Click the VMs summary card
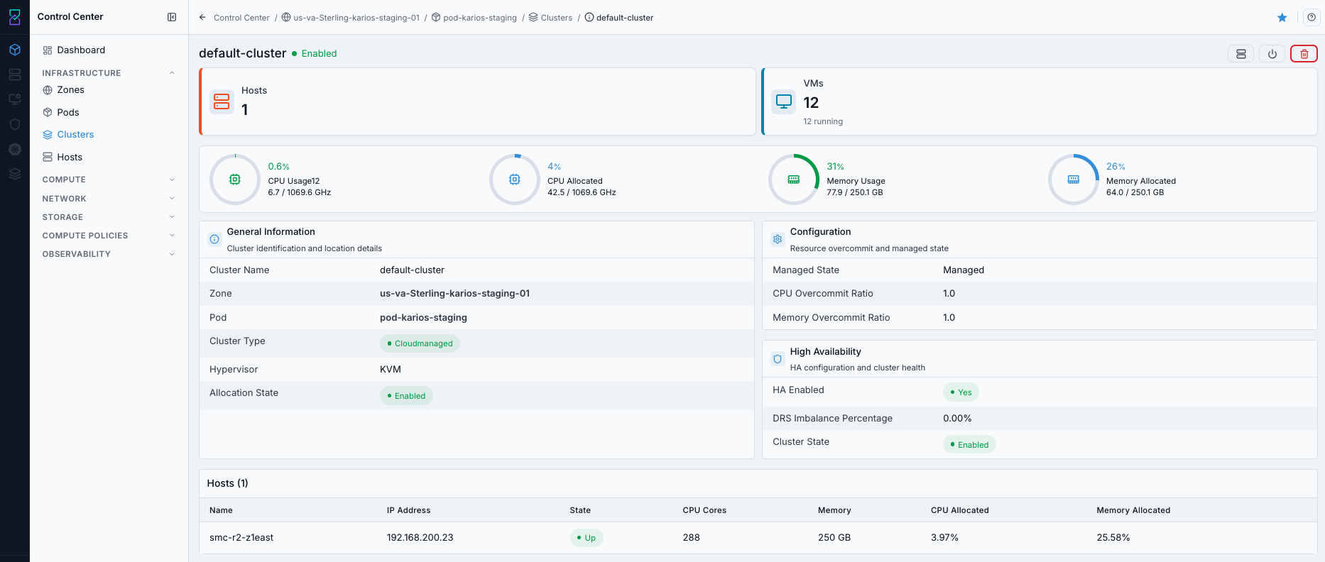The image size is (1325, 562). (1040, 101)
